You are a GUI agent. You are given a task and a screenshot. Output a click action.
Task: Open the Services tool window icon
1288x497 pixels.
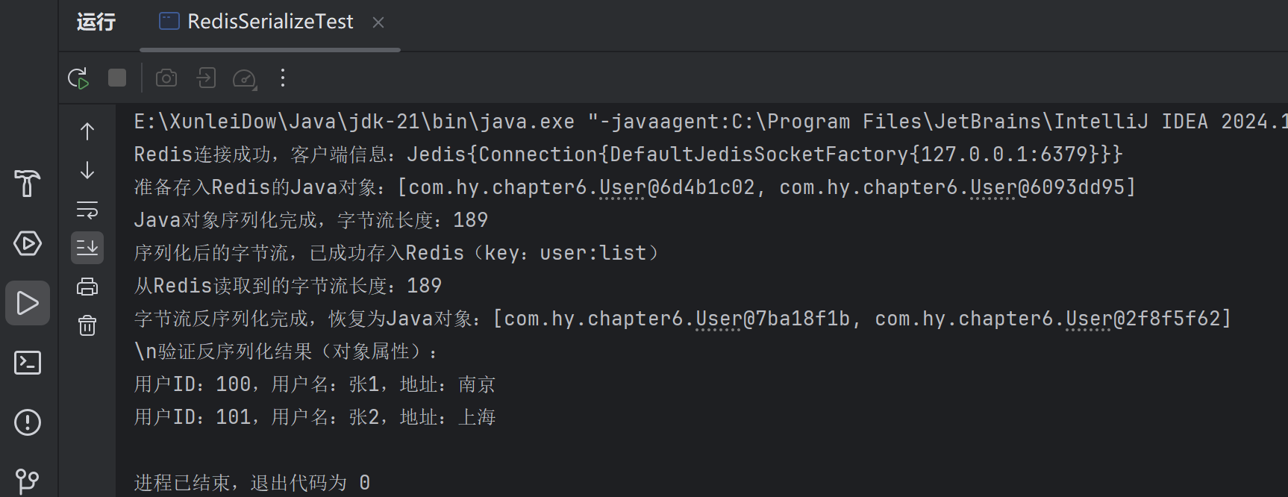(28, 243)
